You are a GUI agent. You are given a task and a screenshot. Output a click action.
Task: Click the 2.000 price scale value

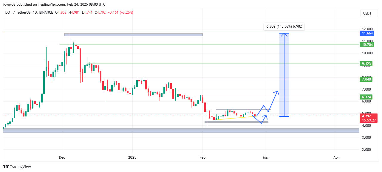pyautogui.click(x=367, y=150)
